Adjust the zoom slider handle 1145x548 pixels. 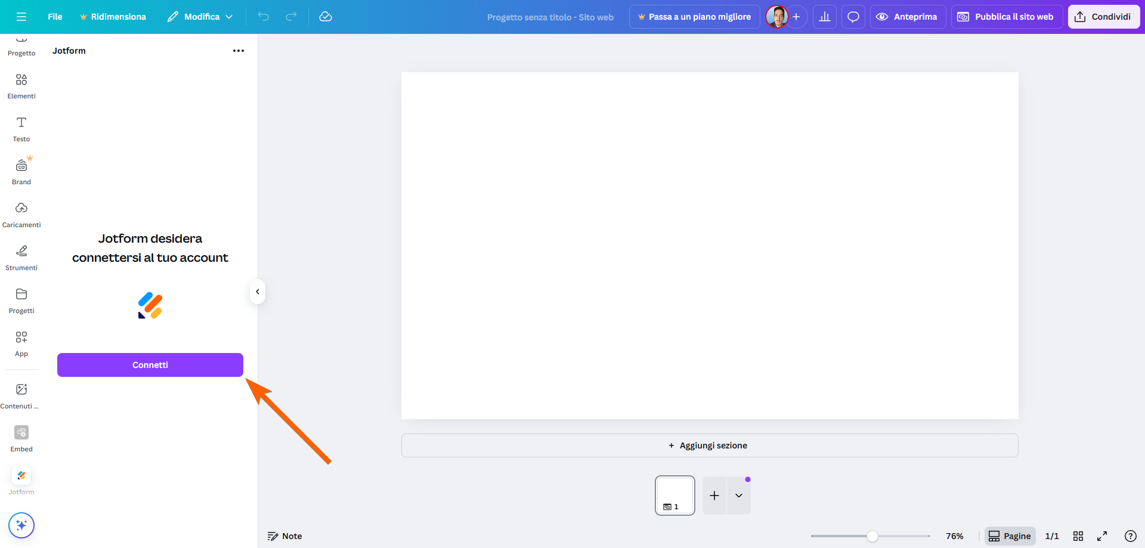click(x=872, y=536)
